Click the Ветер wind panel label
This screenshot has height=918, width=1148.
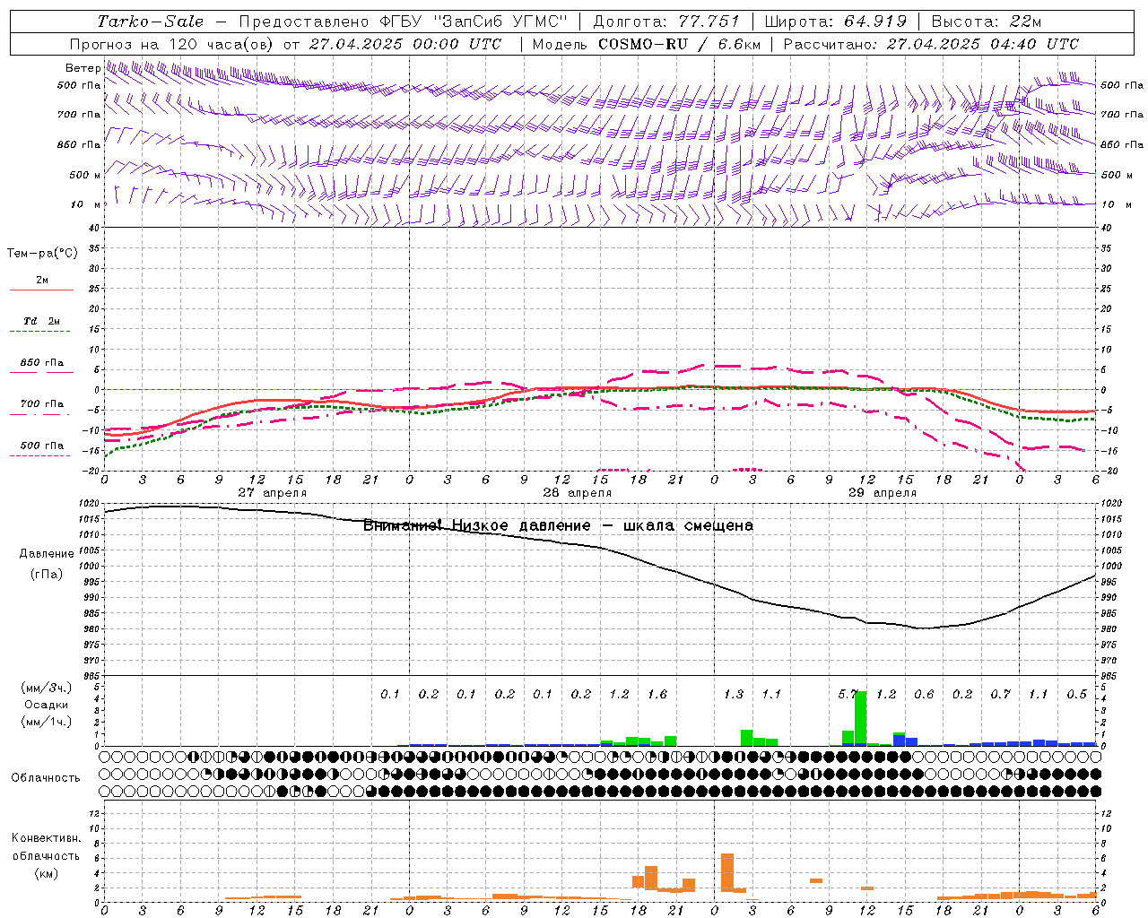[x=83, y=68]
